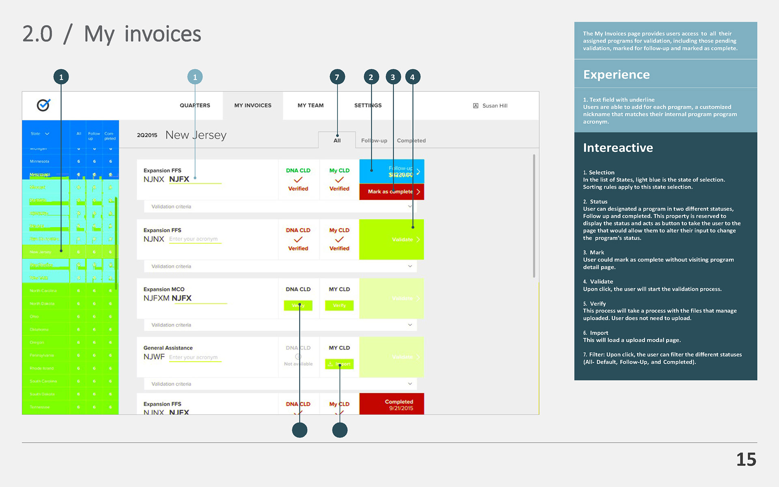The width and height of the screenshot is (779, 487).
Task: Click the DNA CLD Not available info icon
Action: coord(298,357)
